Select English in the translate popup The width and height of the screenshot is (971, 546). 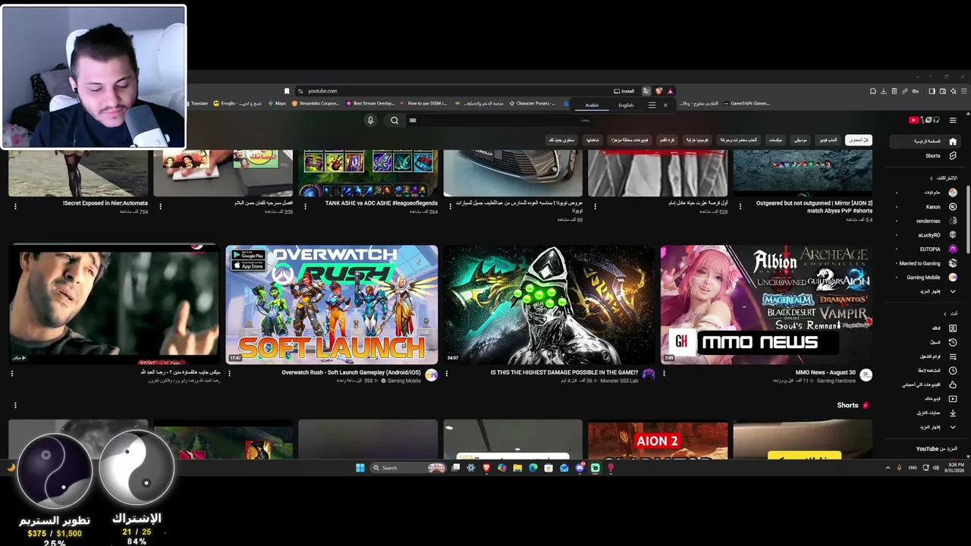[x=626, y=105]
